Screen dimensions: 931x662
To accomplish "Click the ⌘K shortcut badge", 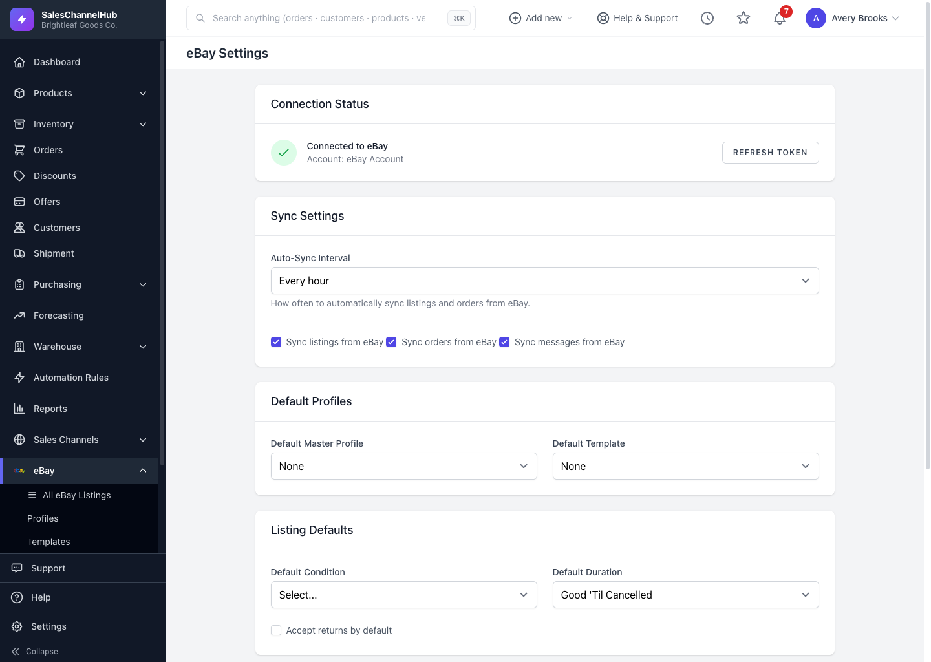I will click(459, 18).
